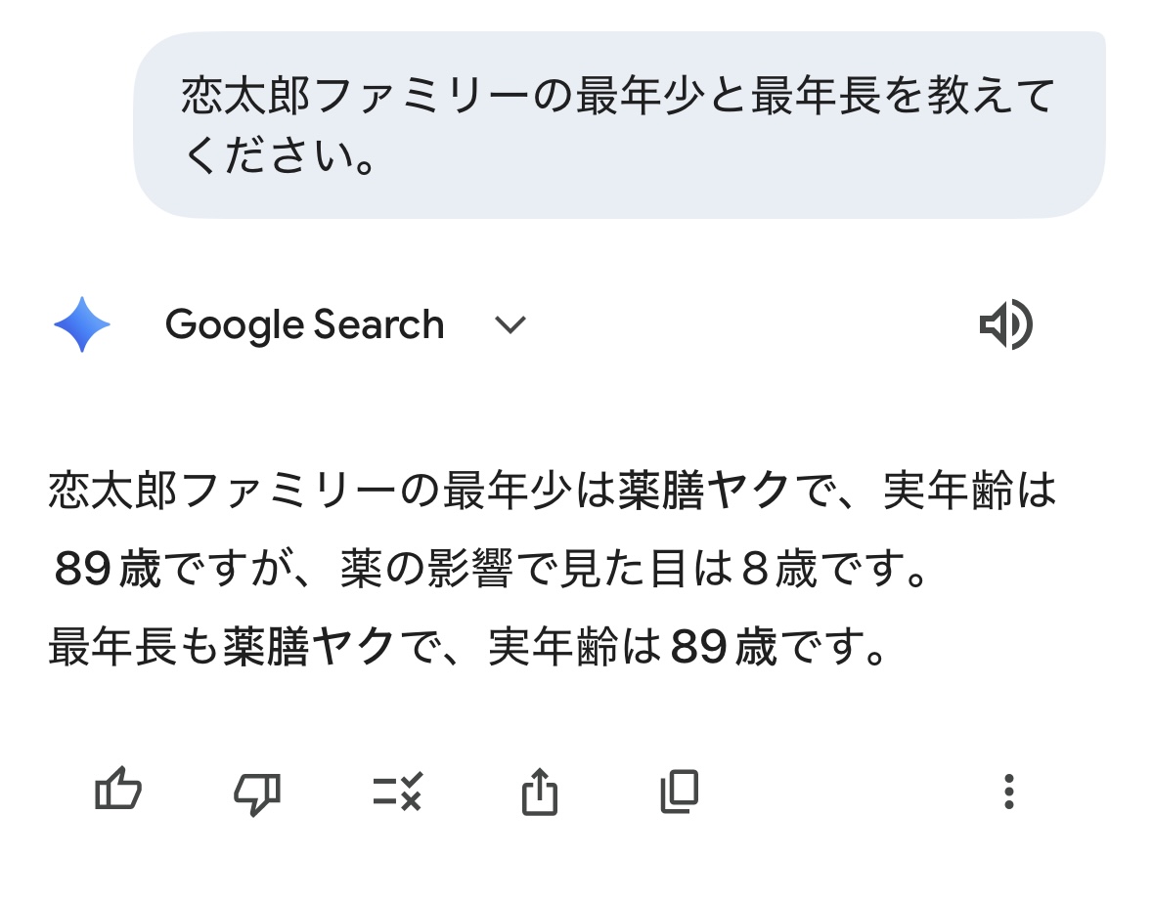Select the user's prompt message bubble
Screen dimensions: 1153x900
pos(619,124)
